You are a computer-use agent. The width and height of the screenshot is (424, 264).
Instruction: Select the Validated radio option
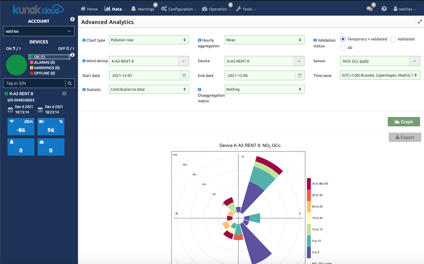click(x=393, y=39)
